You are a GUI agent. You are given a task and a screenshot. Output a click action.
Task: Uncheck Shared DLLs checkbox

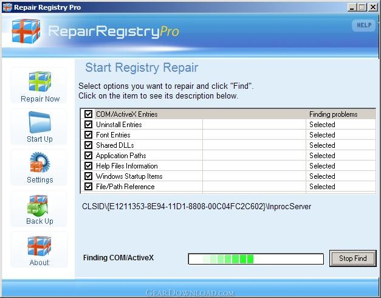(x=88, y=145)
